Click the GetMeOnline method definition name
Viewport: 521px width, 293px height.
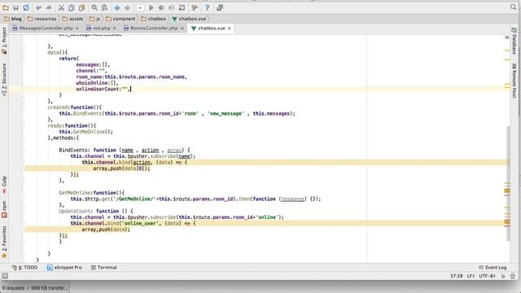pyautogui.click(x=75, y=193)
